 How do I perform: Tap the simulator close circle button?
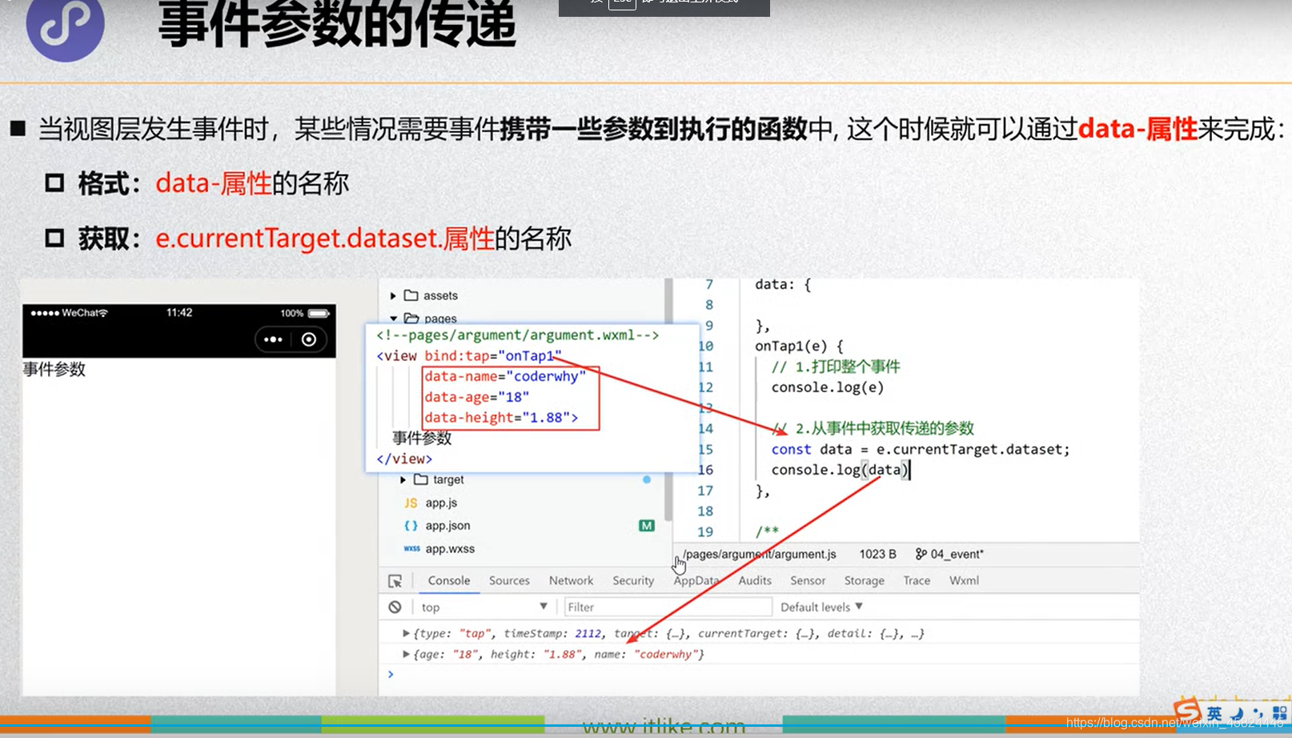308,339
